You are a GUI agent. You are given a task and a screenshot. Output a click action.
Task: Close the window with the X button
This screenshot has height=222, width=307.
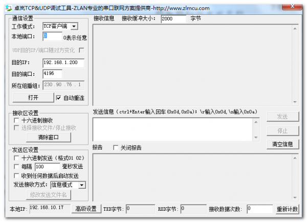[x=292, y=7]
